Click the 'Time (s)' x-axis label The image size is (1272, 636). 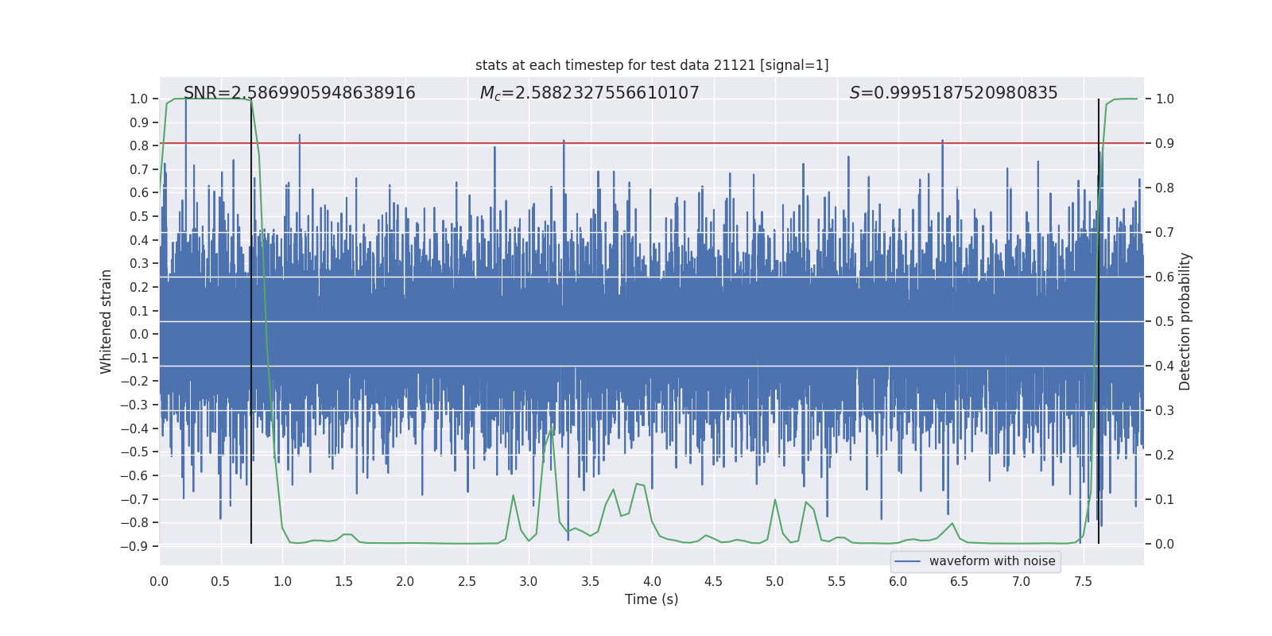(651, 599)
